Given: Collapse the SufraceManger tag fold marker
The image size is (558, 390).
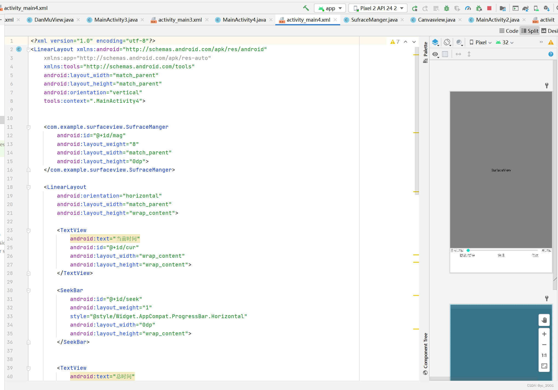Looking at the screenshot, I should 28,127.
